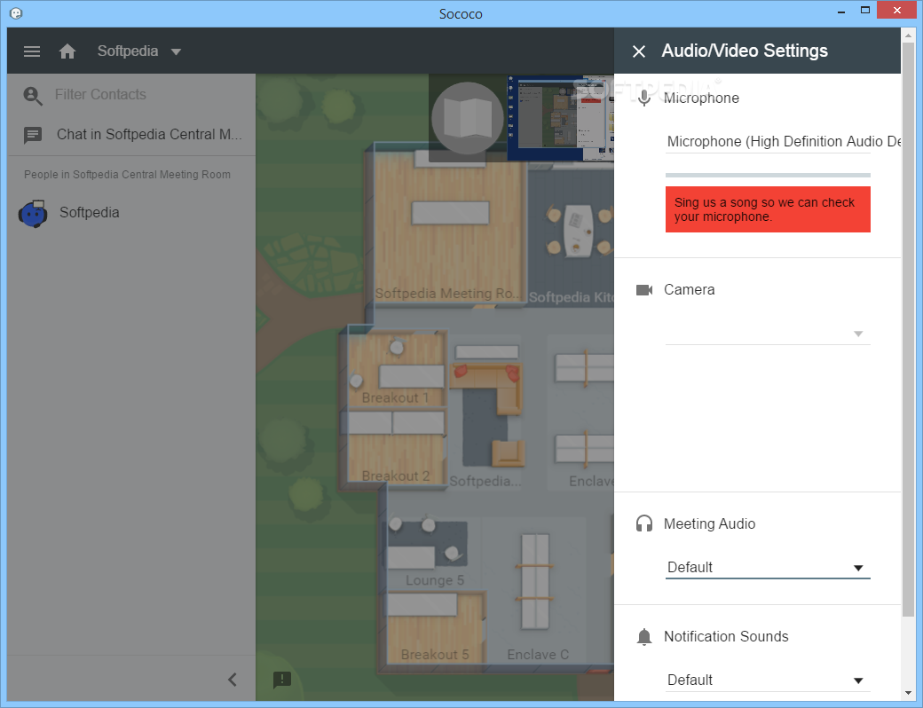
Task: Open the Camera device dropdown
Action: point(768,334)
